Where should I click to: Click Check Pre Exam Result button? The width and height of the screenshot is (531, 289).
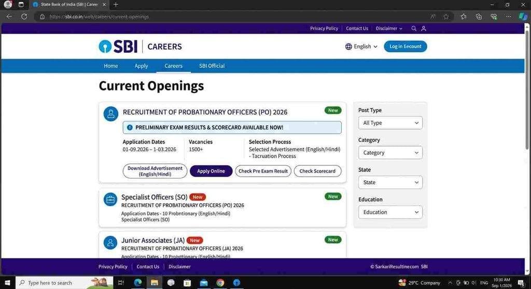click(263, 171)
